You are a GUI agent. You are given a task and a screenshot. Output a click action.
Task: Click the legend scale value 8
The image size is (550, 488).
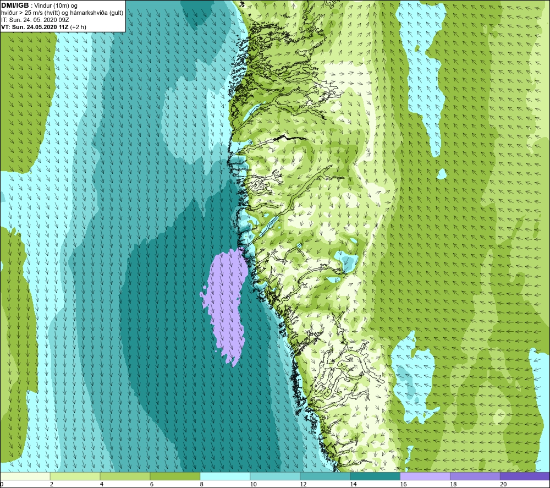(202, 484)
